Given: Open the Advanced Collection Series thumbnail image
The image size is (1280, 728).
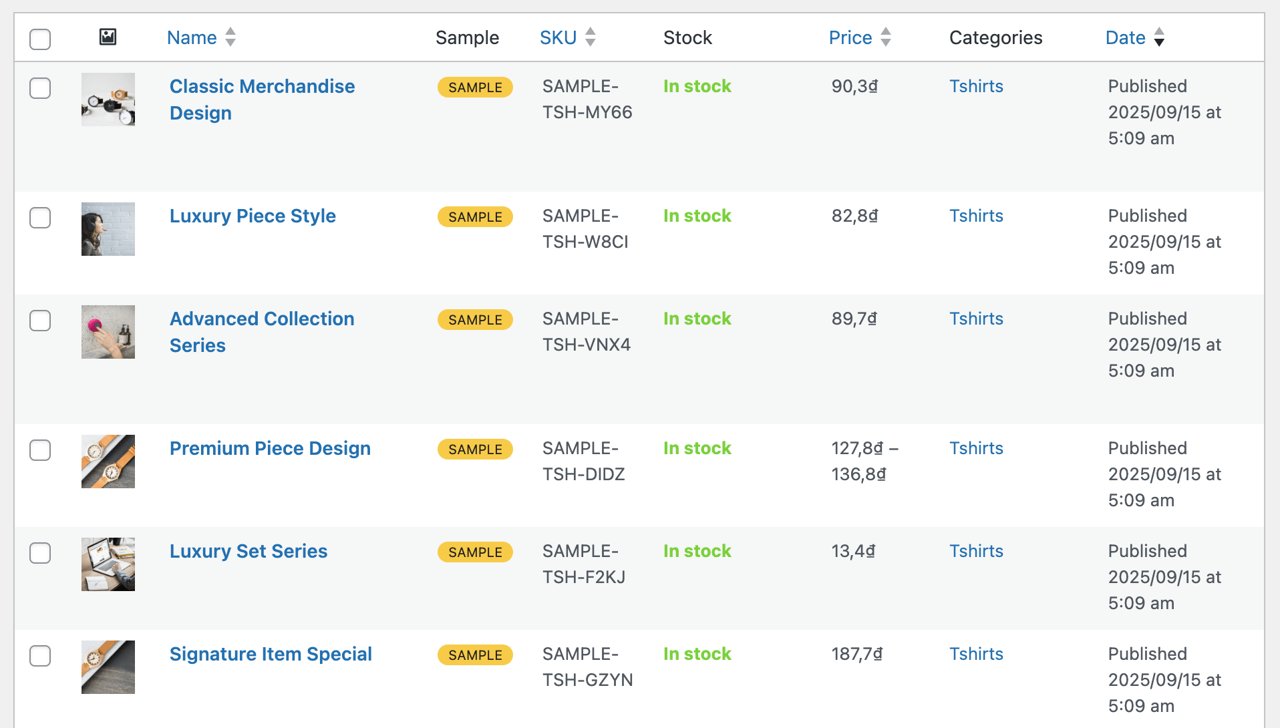Looking at the screenshot, I should click(108, 332).
